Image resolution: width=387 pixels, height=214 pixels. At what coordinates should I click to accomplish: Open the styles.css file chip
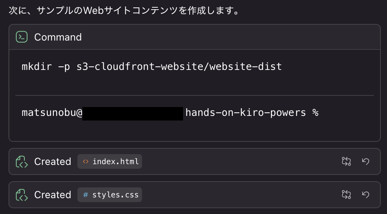tap(110, 195)
